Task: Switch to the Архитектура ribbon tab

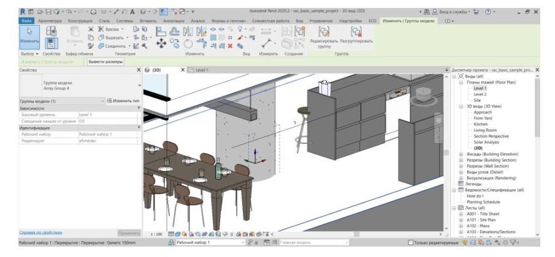Action: coord(50,21)
